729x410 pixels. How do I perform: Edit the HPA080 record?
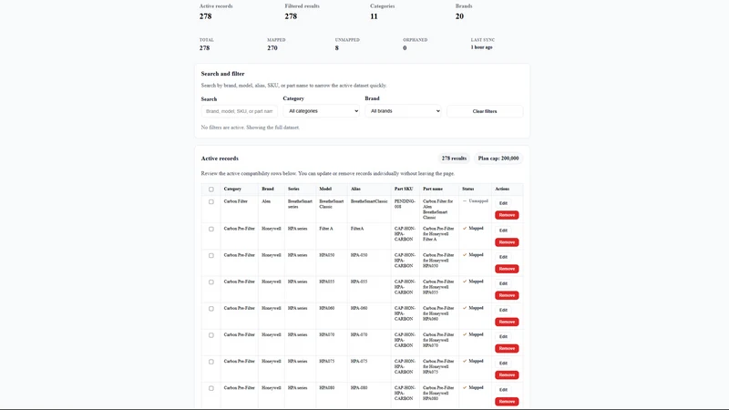pyautogui.click(x=503, y=389)
